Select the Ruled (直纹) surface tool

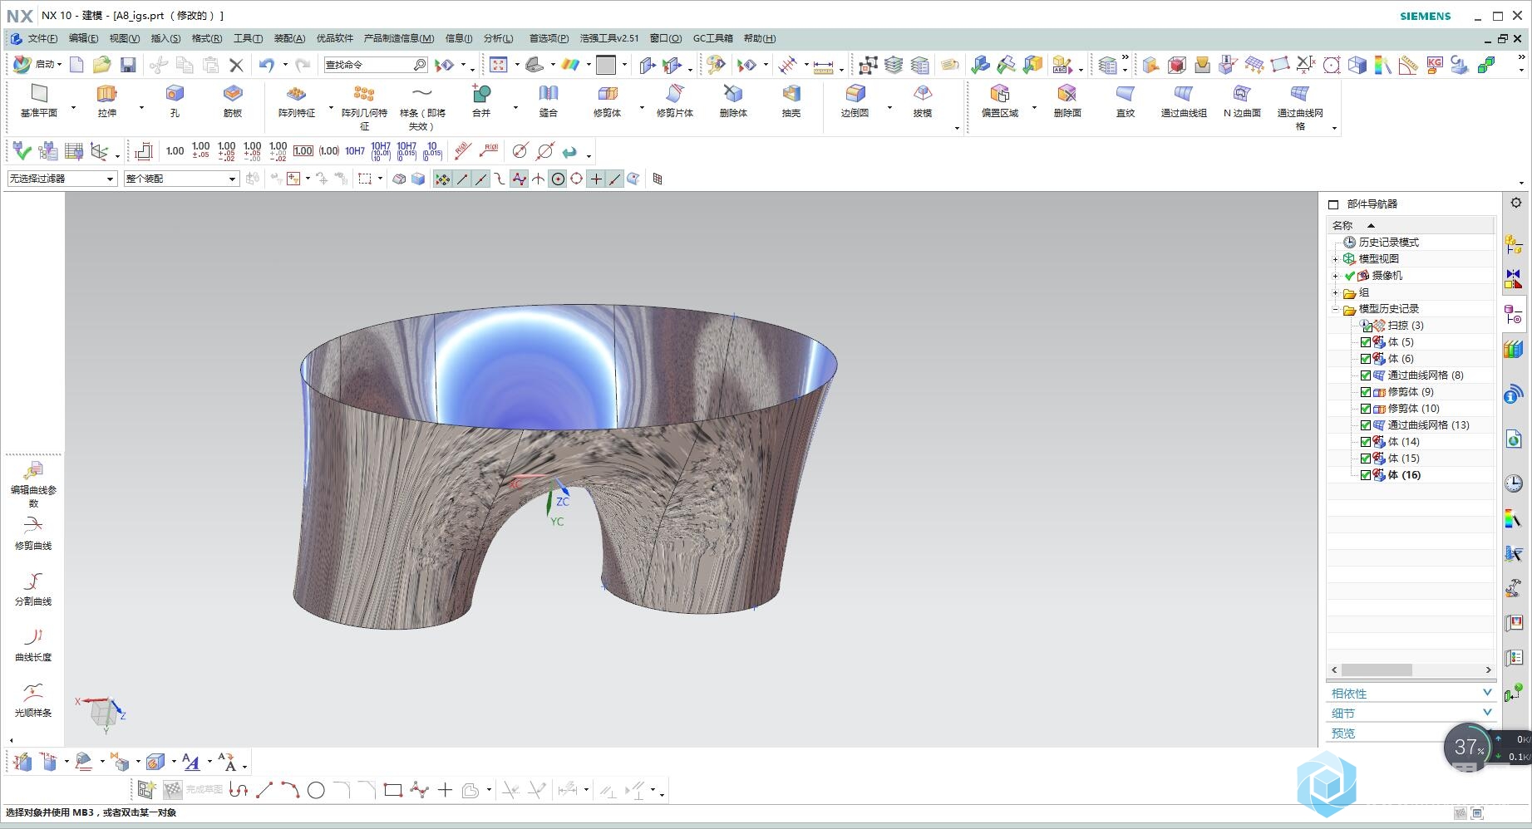1125,101
